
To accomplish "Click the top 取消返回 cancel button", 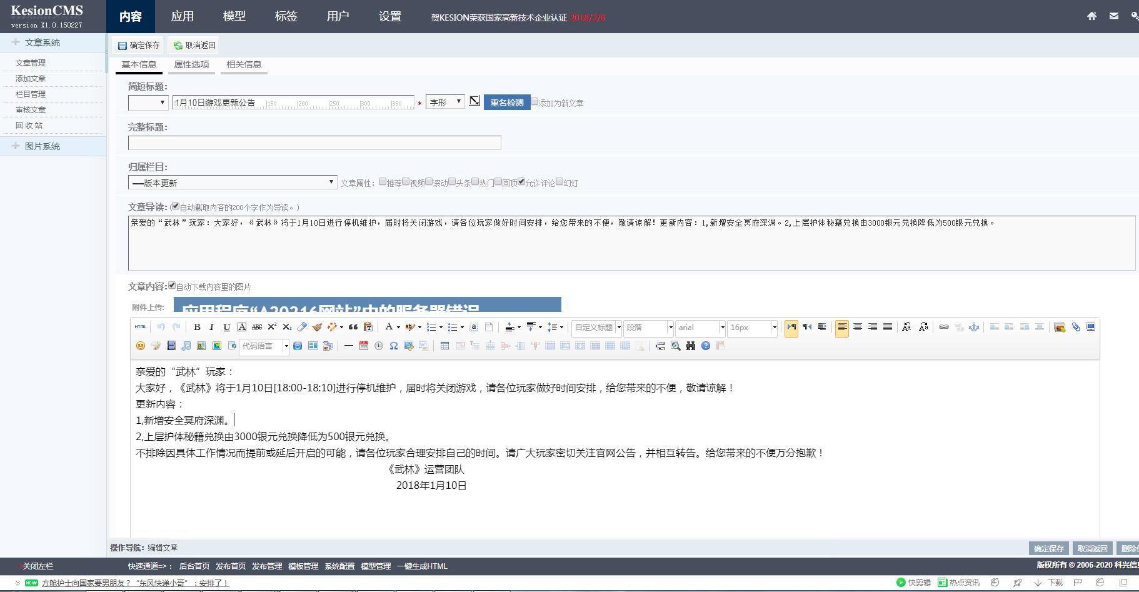I will tap(194, 45).
